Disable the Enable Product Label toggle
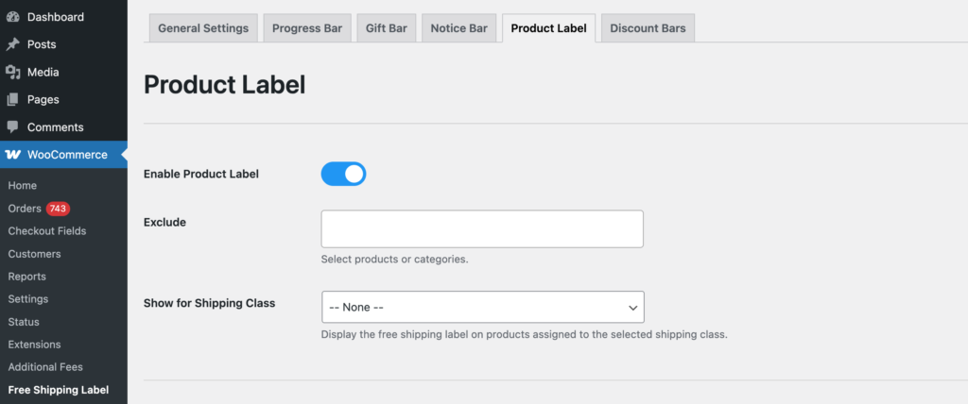This screenshot has height=404, width=968. click(x=343, y=174)
